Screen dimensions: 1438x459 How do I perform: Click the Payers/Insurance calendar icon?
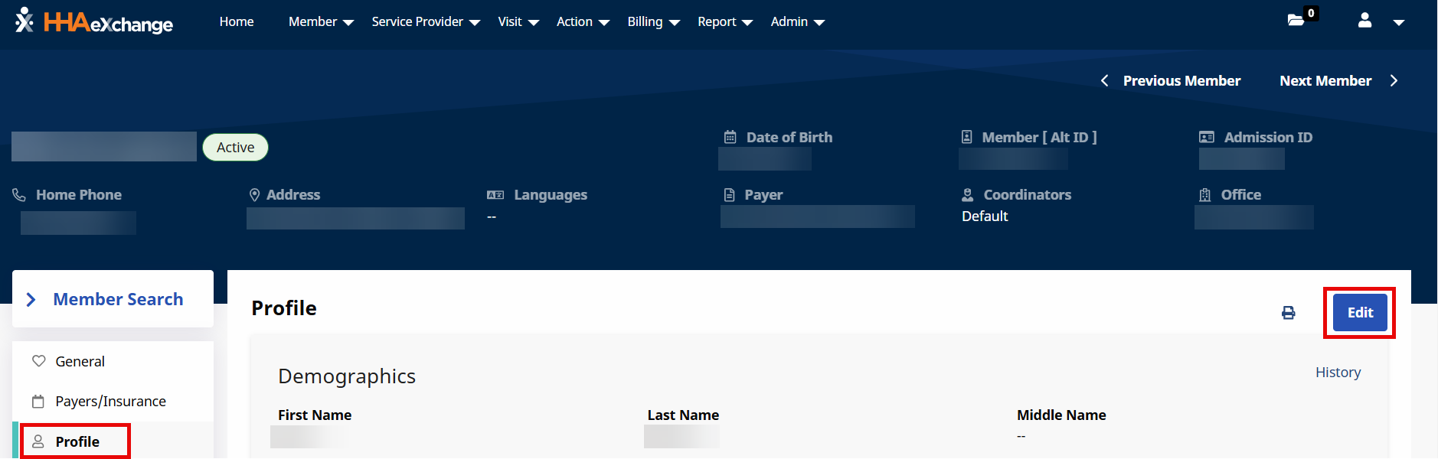(38, 402)
